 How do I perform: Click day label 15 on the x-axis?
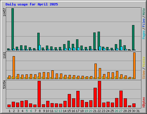pyautogui.click(x=69, y=111)
